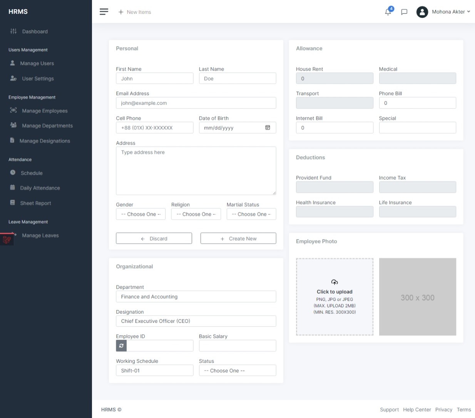Open the Department dropdown

[196, 296]
